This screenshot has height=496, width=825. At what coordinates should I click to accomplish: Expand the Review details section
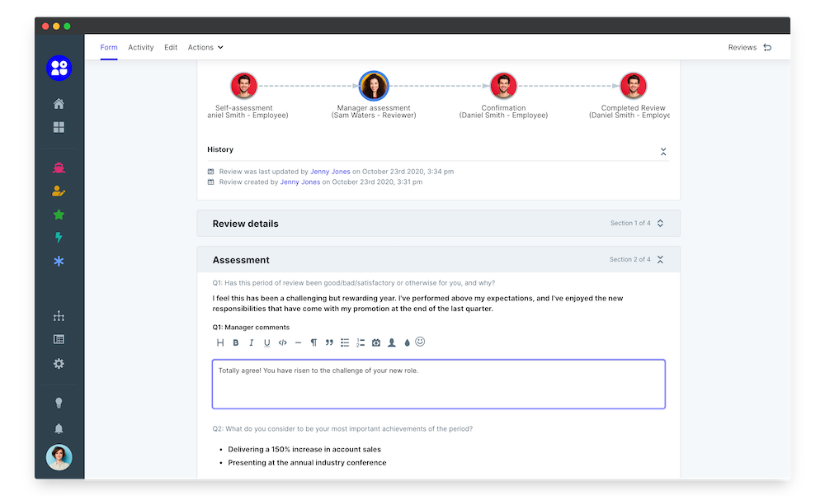click(x=660, y=224)
